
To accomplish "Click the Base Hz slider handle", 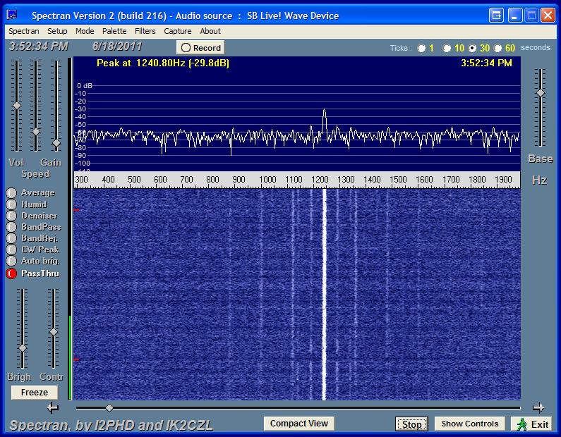I will tap(541, 93).
